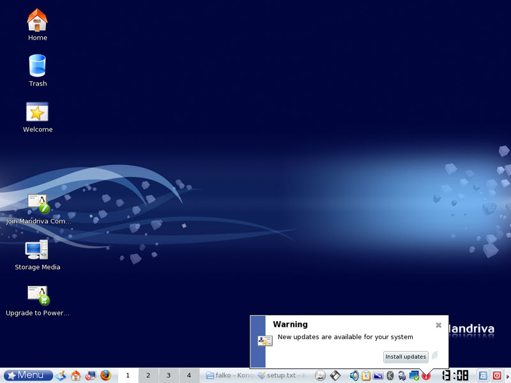Click the 13:08 panel clock
The width and height of the screenshot is (511, 383).
pos(455,375)
